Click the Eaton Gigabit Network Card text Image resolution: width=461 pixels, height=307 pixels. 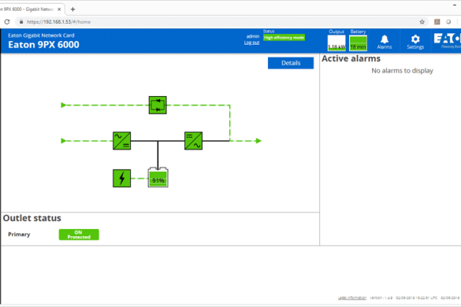click(x=41, y=35)
